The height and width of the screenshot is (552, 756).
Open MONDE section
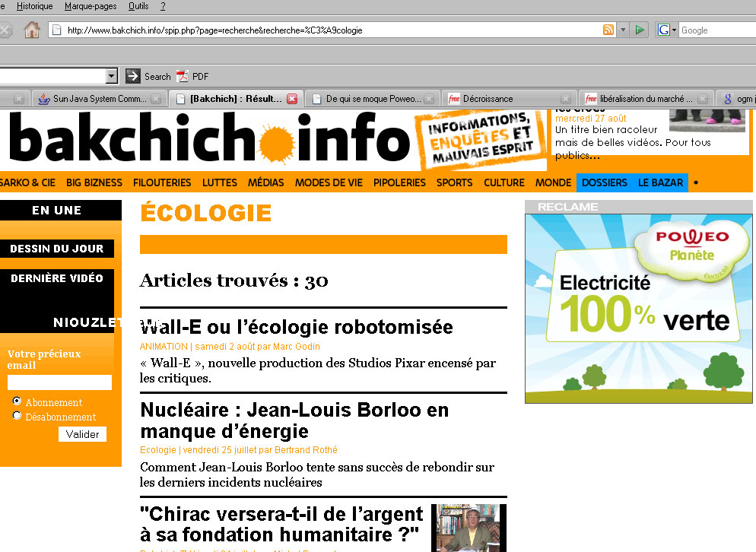[553, 182]
